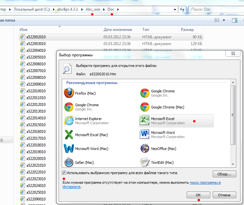Select file a522007010
Image resolution: width=244 pixels, height=205 pixels.
[36, 70]
